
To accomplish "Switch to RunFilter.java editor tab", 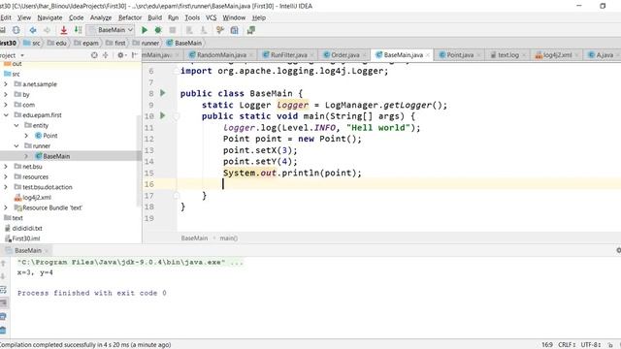I will pos(288,55).
